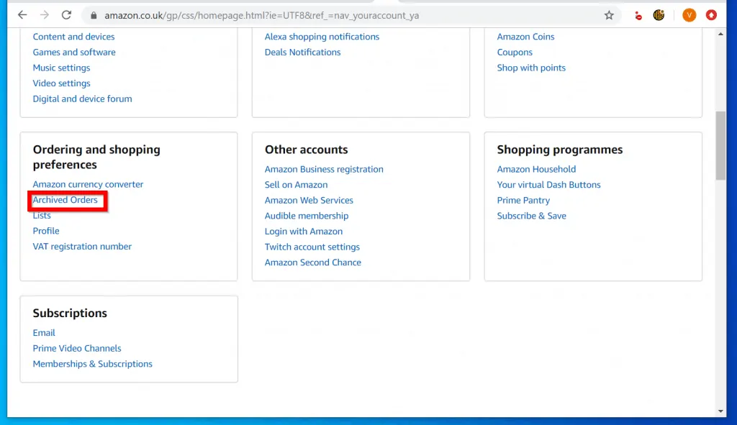Open Alexa shopping notifications link
The image size is (737, 425).
tap(322, 37)
